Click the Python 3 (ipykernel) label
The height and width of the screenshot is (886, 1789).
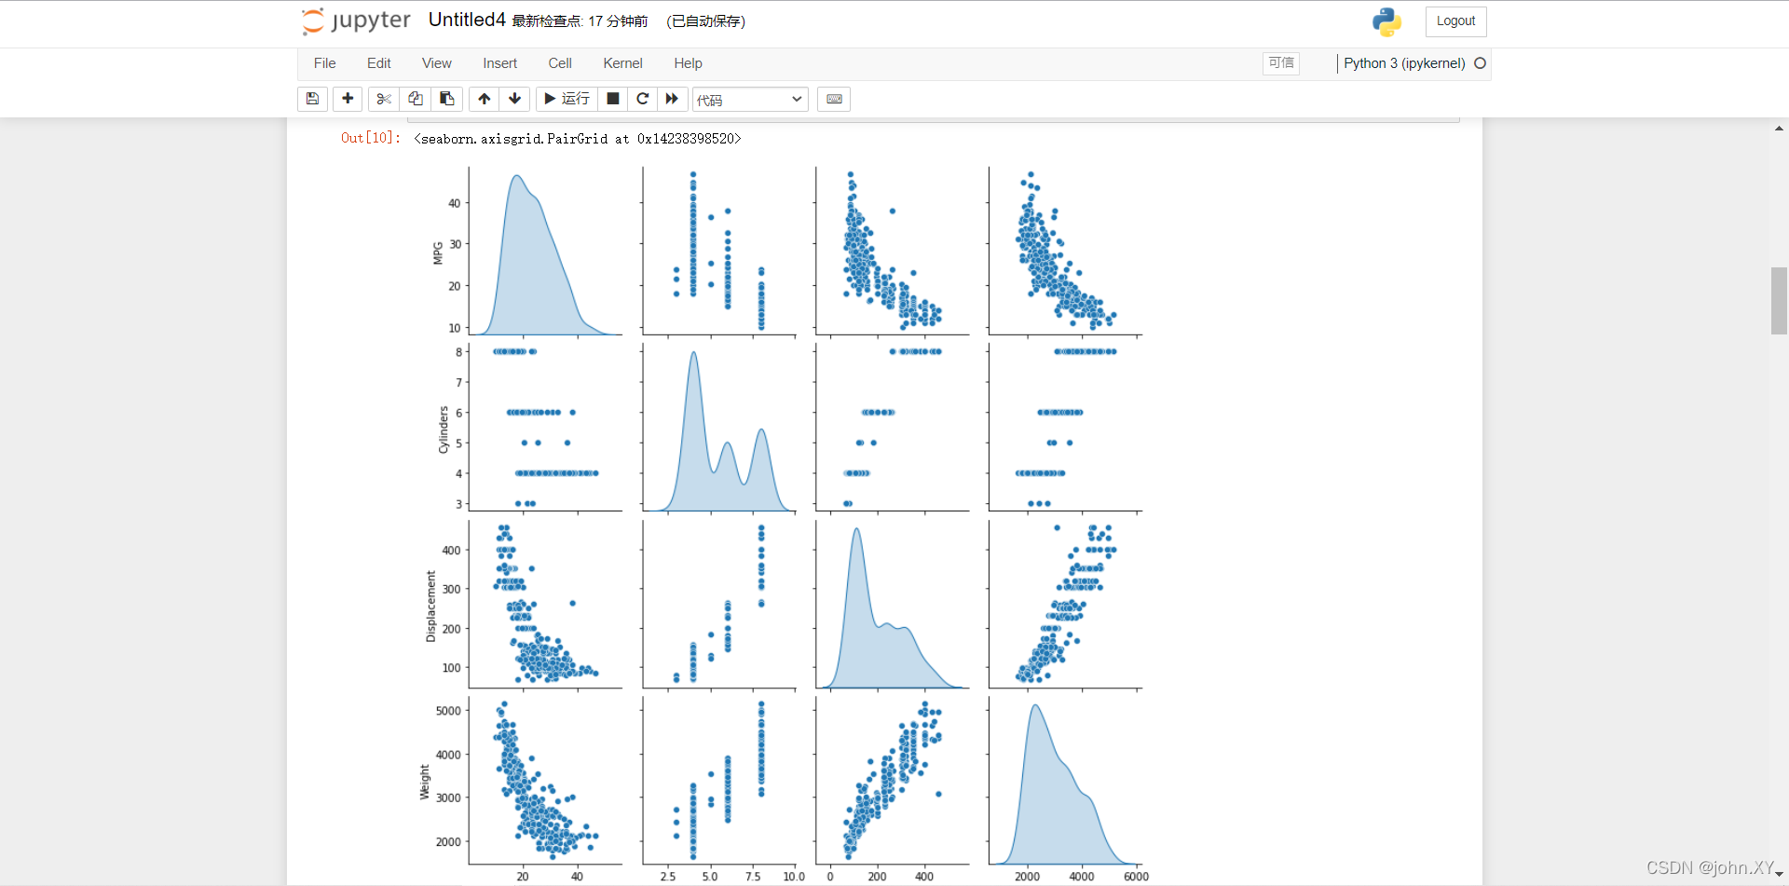(x=1404, y=63)
